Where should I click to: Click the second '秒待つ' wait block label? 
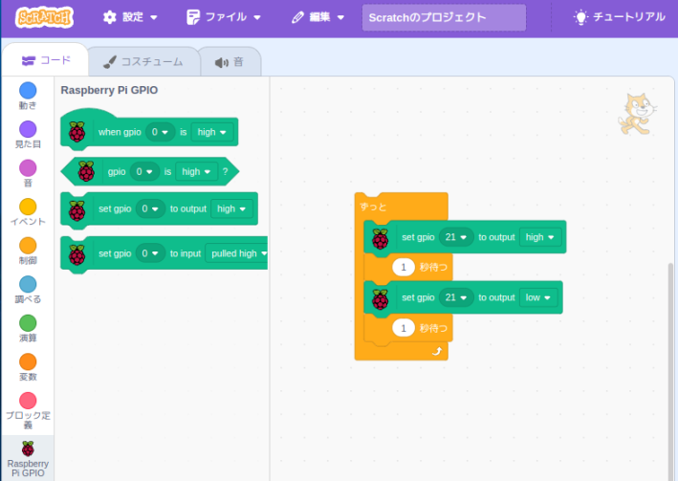433,328
